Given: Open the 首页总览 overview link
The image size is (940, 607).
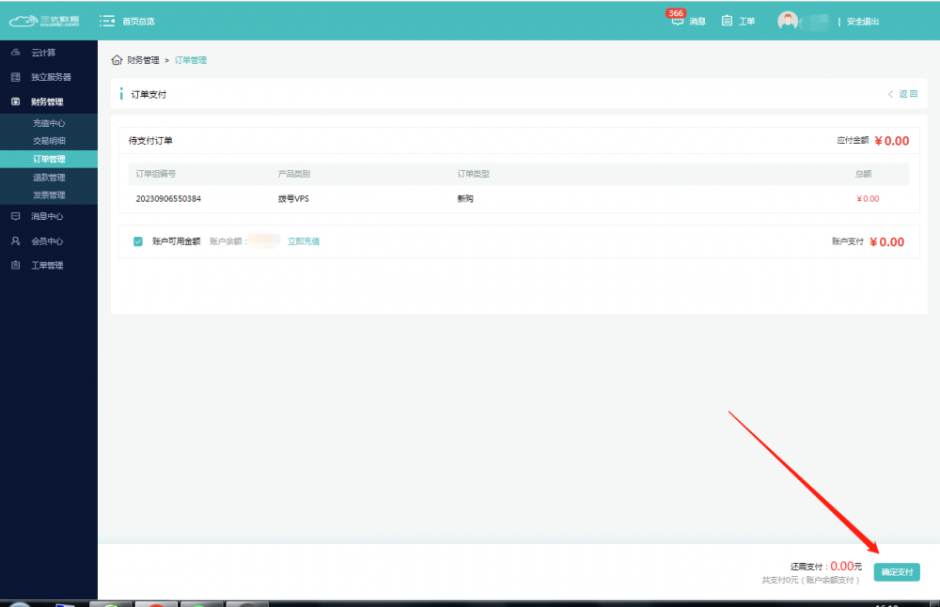Looking at the screenshot, I should coord(138,21).
